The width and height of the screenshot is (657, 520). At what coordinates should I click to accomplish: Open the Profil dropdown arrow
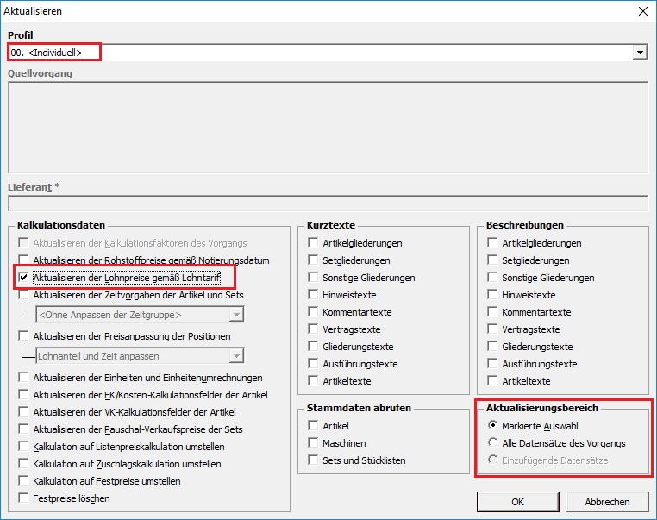[640, 53]
